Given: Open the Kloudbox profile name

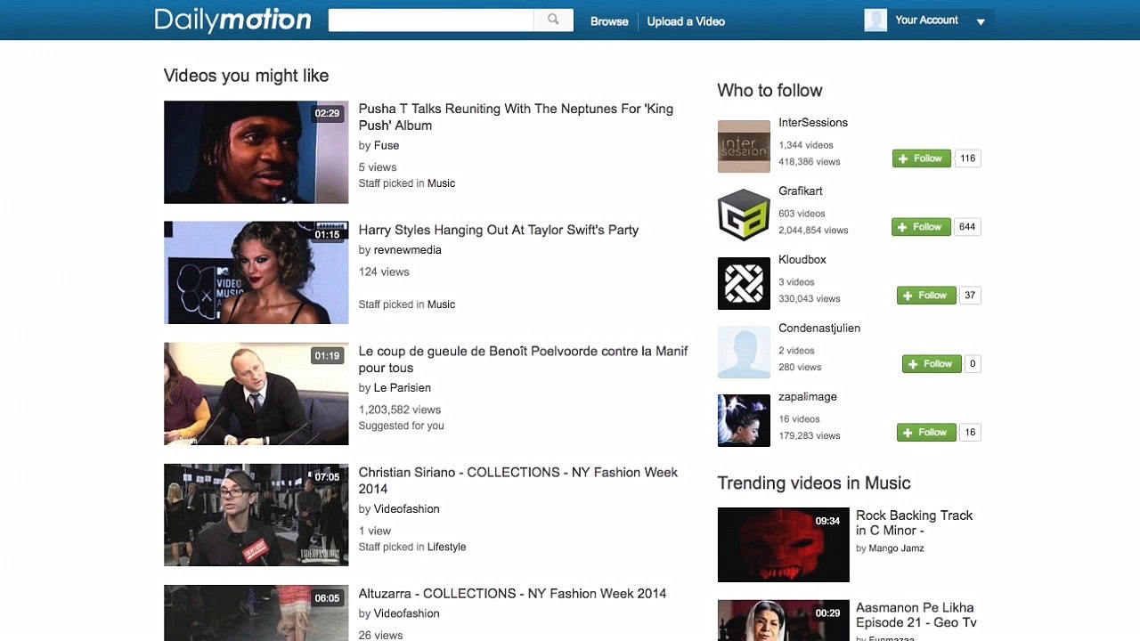Looking at the screenshot, I should click(x=802, y=260).
